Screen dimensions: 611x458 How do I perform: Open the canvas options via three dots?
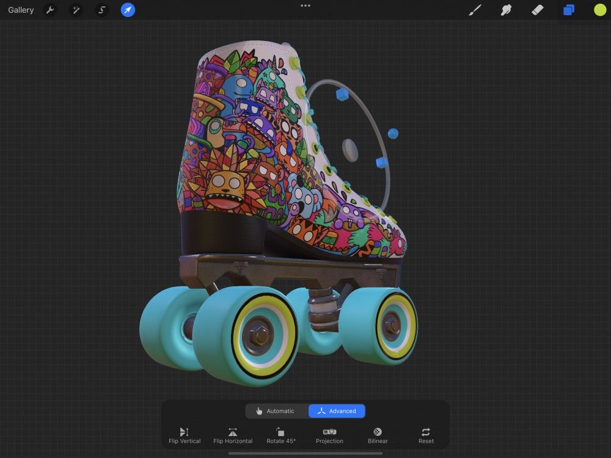coord(305,6)
